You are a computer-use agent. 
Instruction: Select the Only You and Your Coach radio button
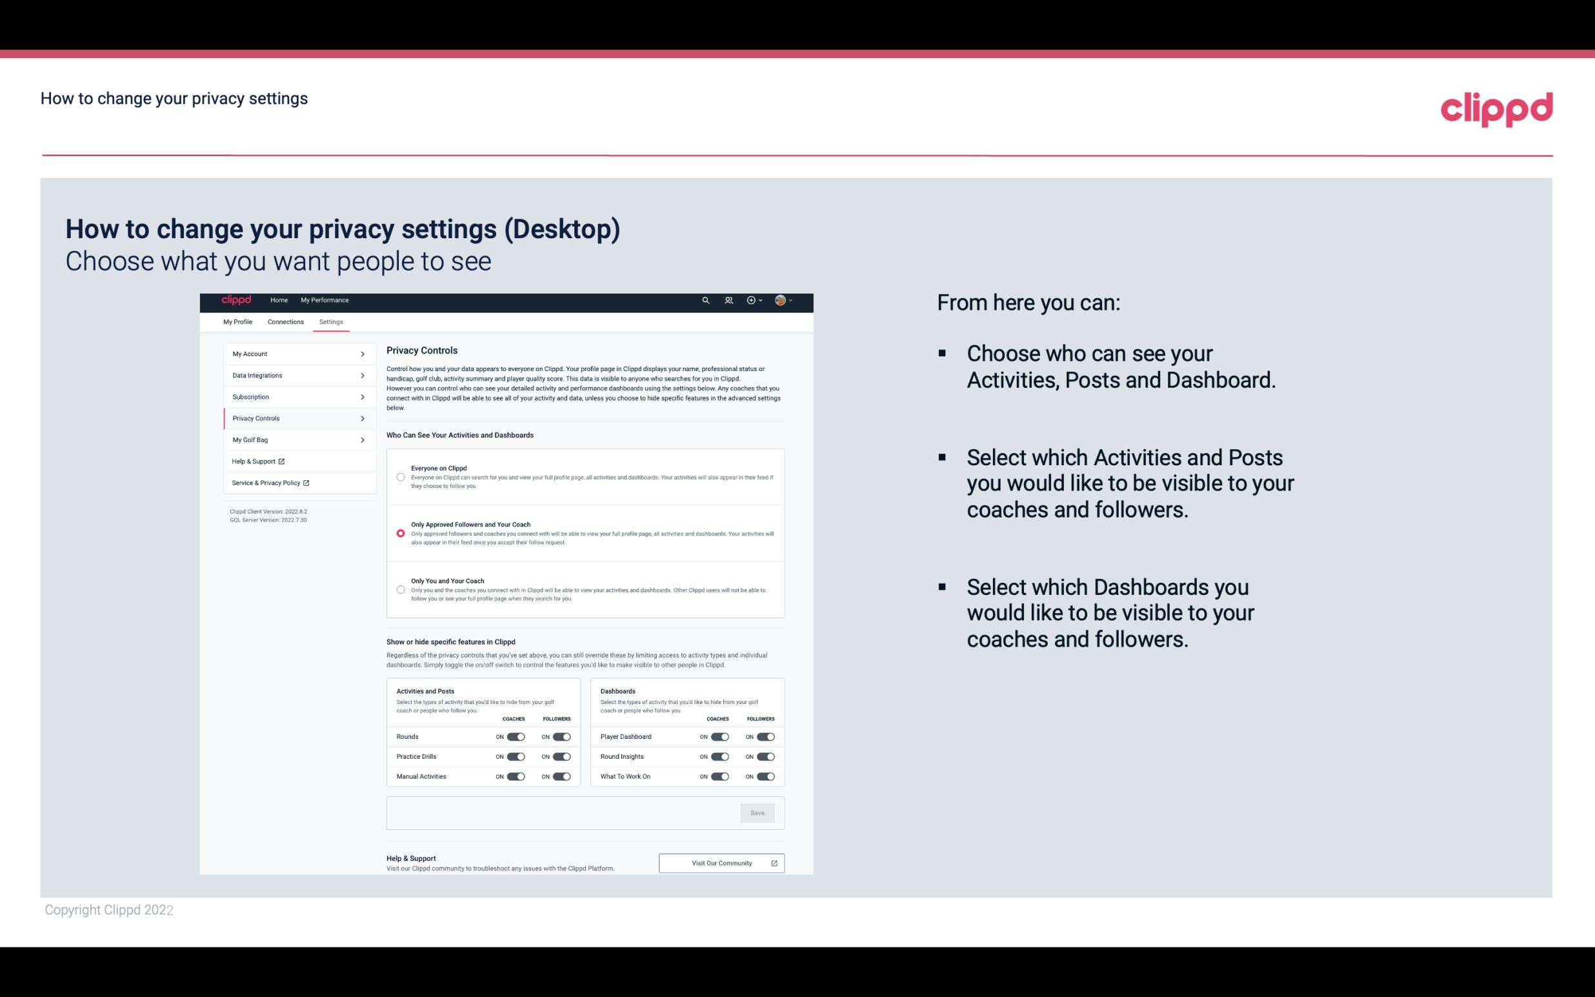[401, 589]
